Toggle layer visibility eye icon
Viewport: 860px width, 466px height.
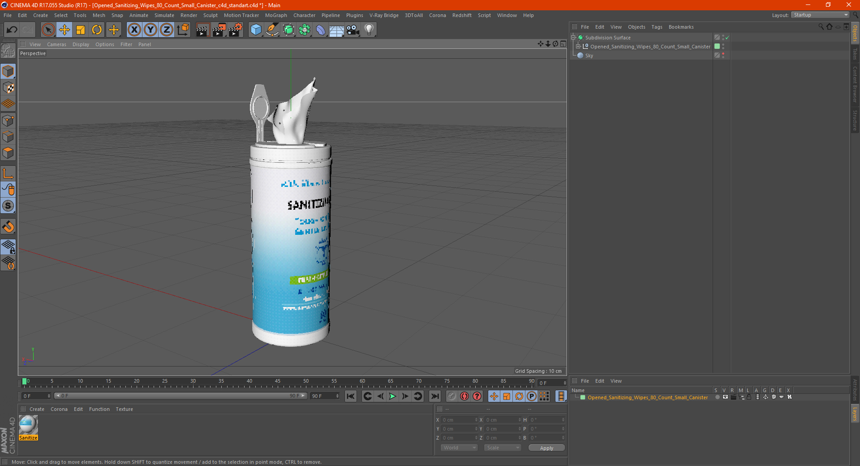[x=725, y=397]
